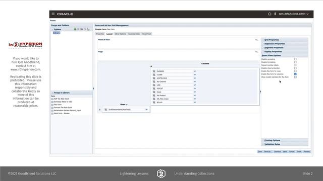Collapse the Forms in Library panel
The image size is (323, 181).
pos(52,93)
